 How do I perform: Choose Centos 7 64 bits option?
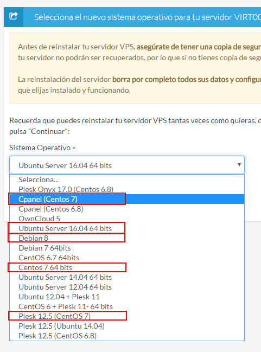(x=126, y=267)
